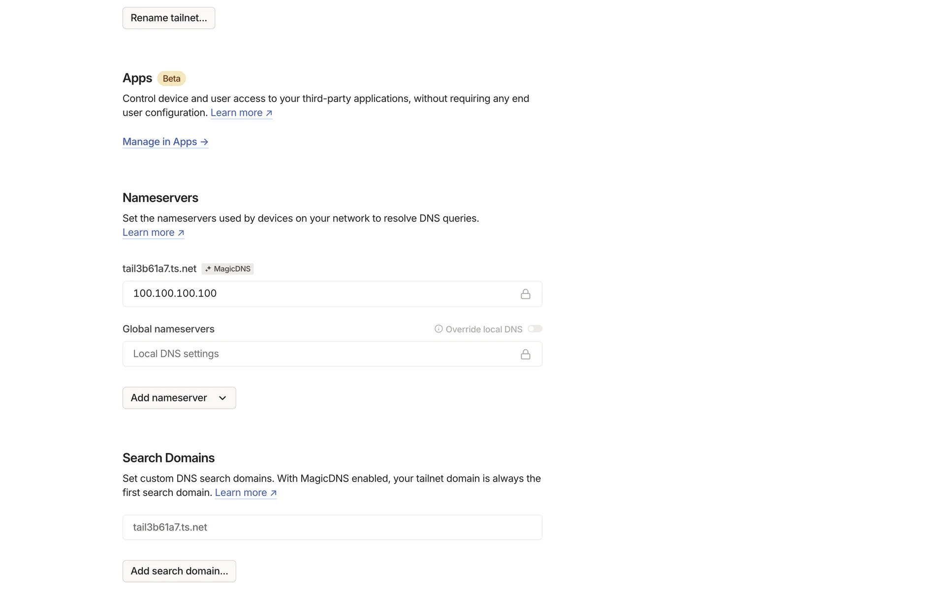Click the info icon next to Override local DNS

(x=438, y=329)
